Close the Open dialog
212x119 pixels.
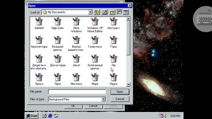tap(130, 6)
